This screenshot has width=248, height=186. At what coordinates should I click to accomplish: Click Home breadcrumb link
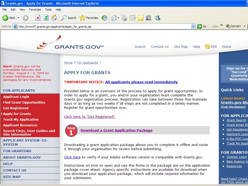pos(68,63)
